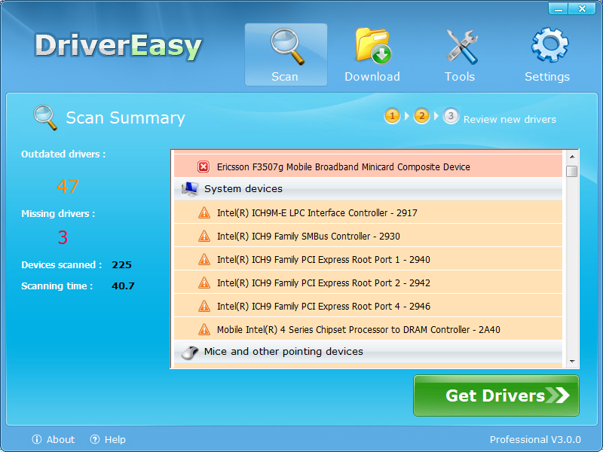
Task: Click the Review new drivers step label
Action: pyautogui.click(x=510, y=120)
